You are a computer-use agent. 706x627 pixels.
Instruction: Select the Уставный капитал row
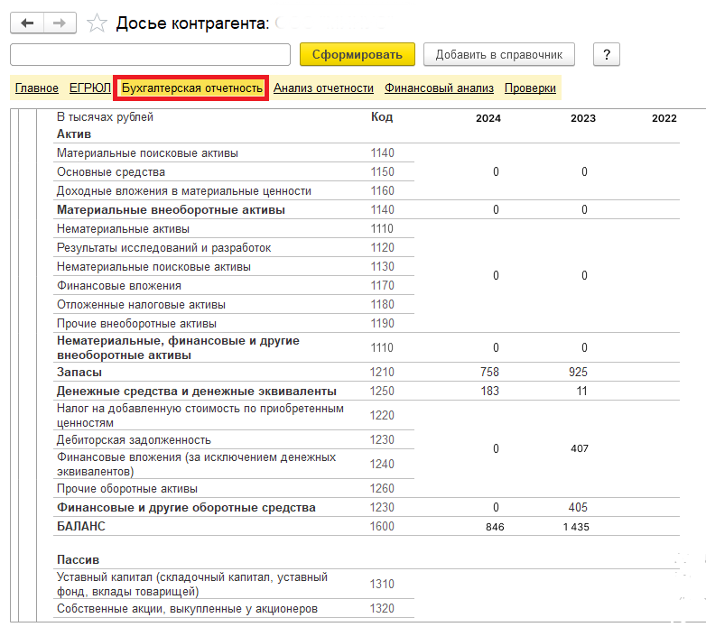tap(192, 584)
